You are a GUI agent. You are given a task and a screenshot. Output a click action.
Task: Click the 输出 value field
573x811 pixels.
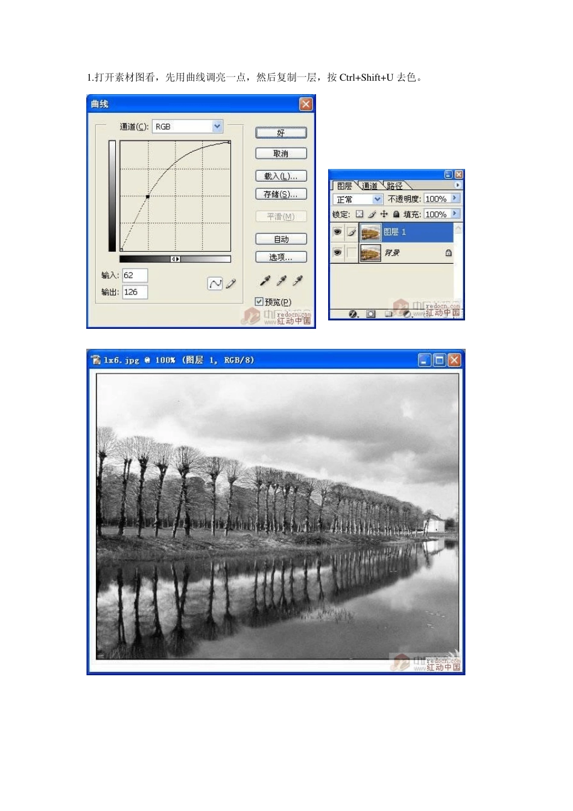click(135, 292)
